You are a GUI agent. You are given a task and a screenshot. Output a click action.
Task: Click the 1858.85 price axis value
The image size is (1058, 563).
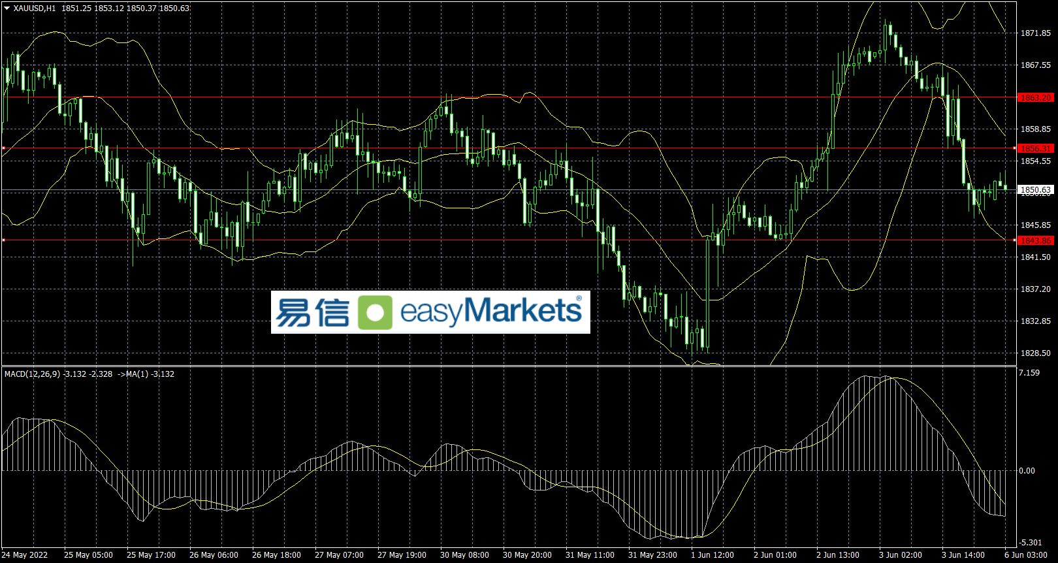coord(1036,129)
